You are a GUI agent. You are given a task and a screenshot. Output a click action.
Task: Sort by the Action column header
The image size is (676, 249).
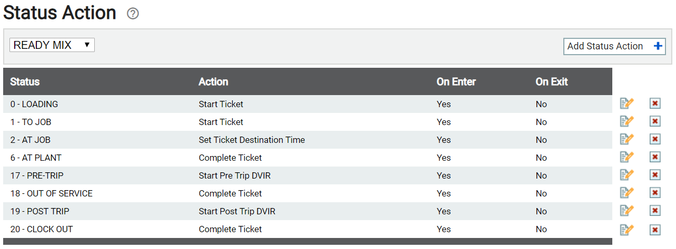click(x=213, y=81)
